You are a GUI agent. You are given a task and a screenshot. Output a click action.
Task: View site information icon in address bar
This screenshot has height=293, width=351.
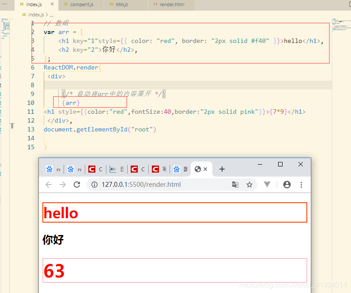(94, 185)
